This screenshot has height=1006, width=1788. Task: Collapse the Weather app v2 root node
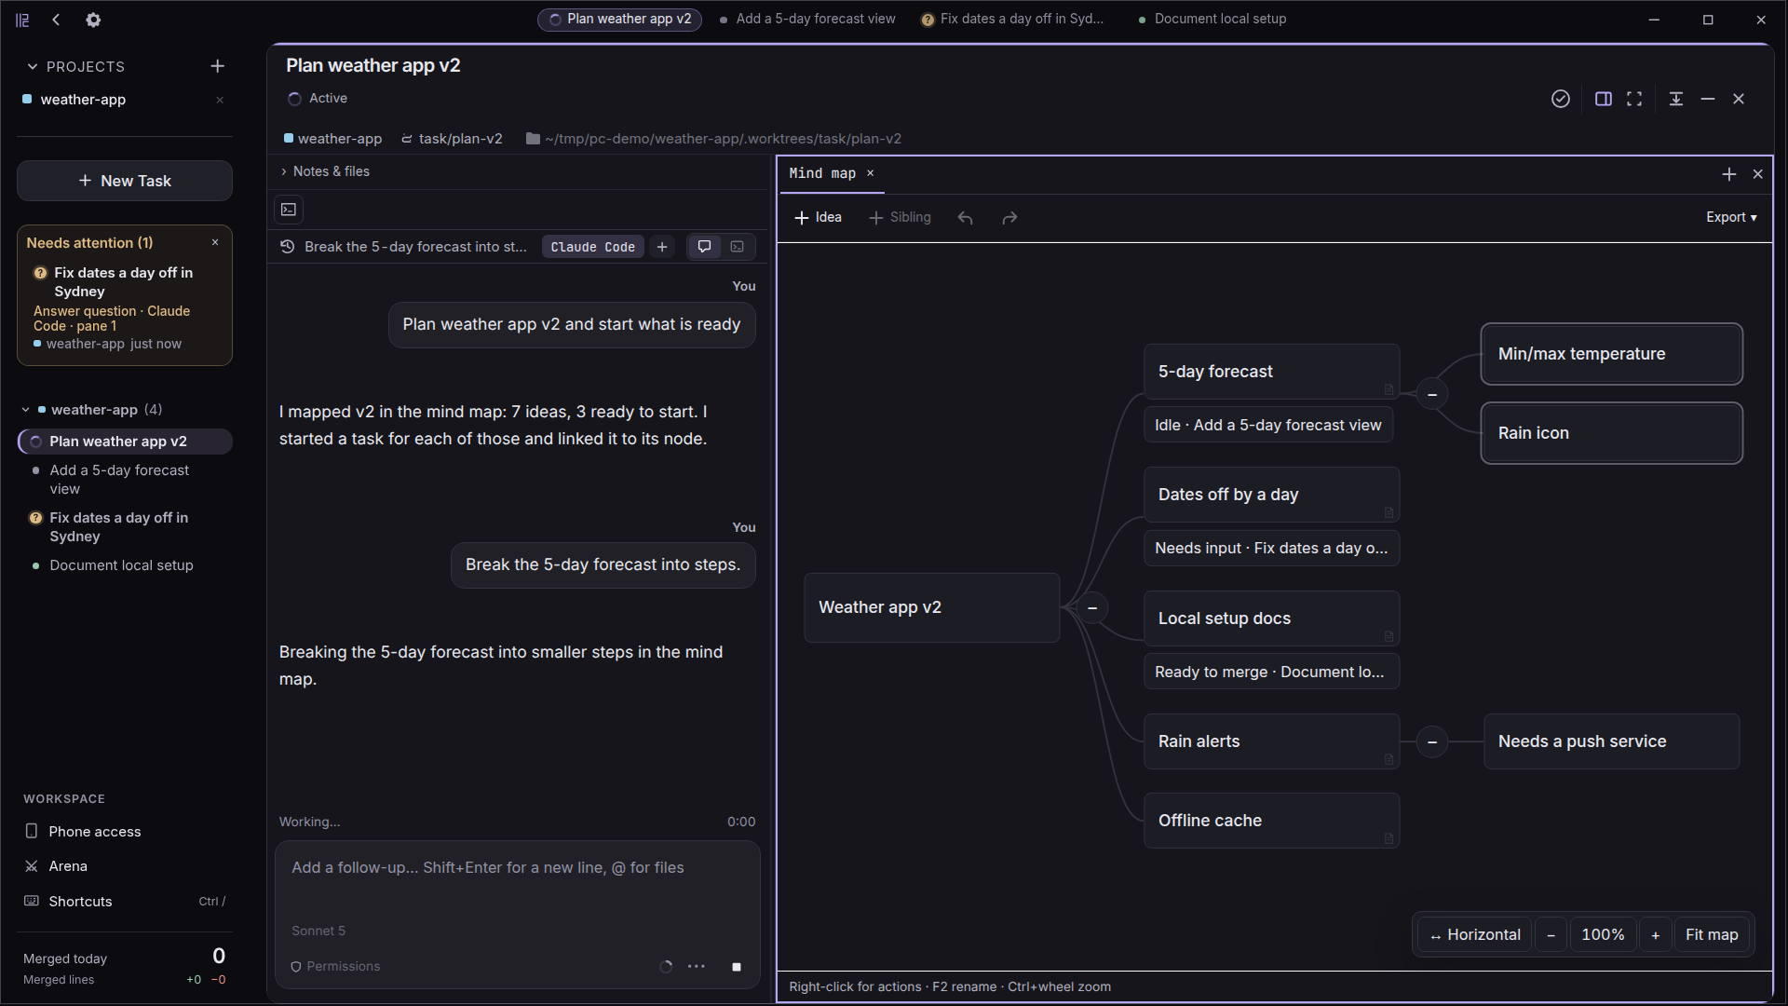pos(1092,608)
